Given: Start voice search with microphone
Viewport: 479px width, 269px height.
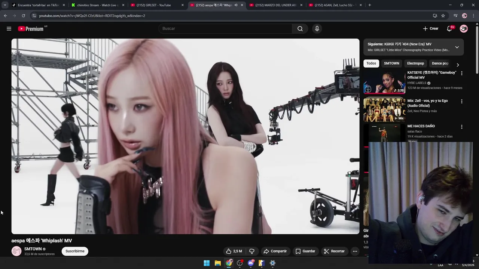Looking at the screenshot, I should coord(317,29).
